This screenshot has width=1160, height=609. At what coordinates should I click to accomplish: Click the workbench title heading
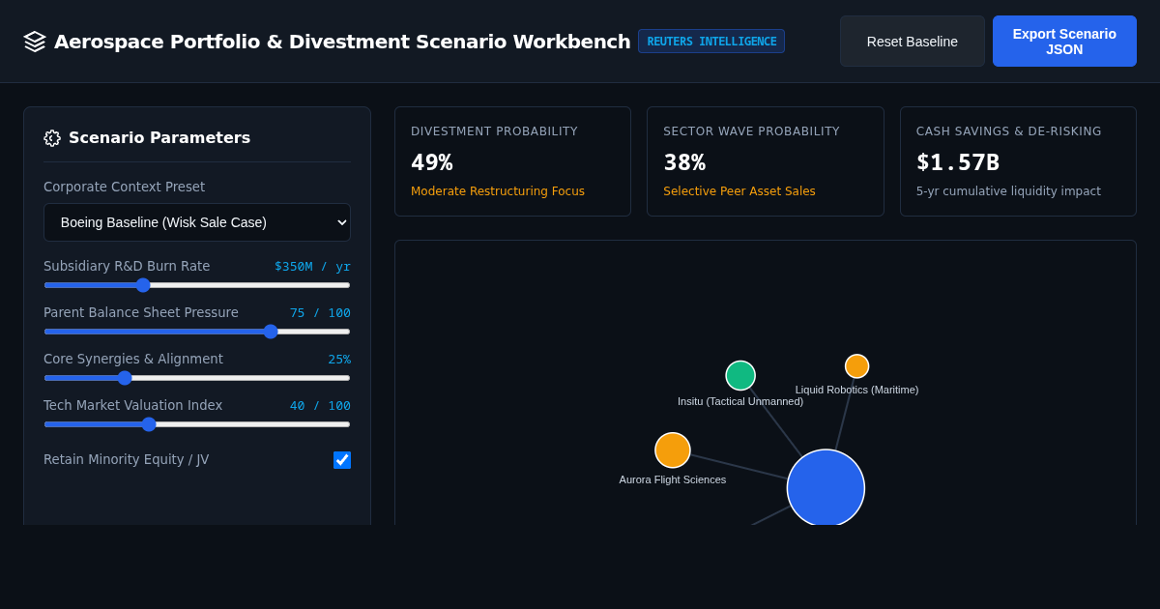pos(342,42)
